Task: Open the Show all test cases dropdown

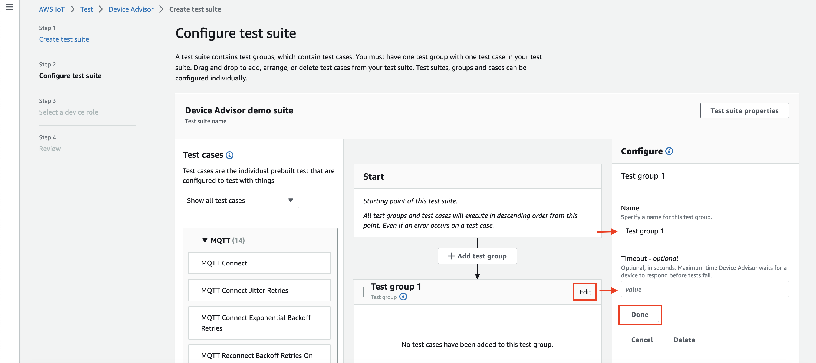Action: tap(241, 200)
